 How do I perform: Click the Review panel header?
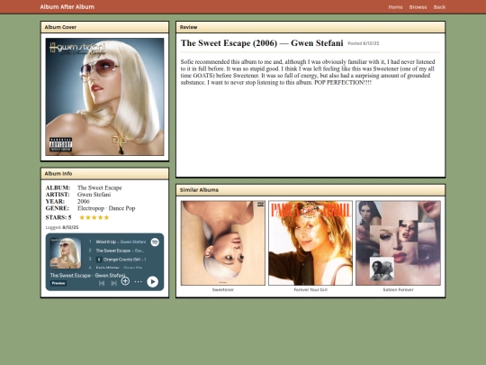coord(310,27)
